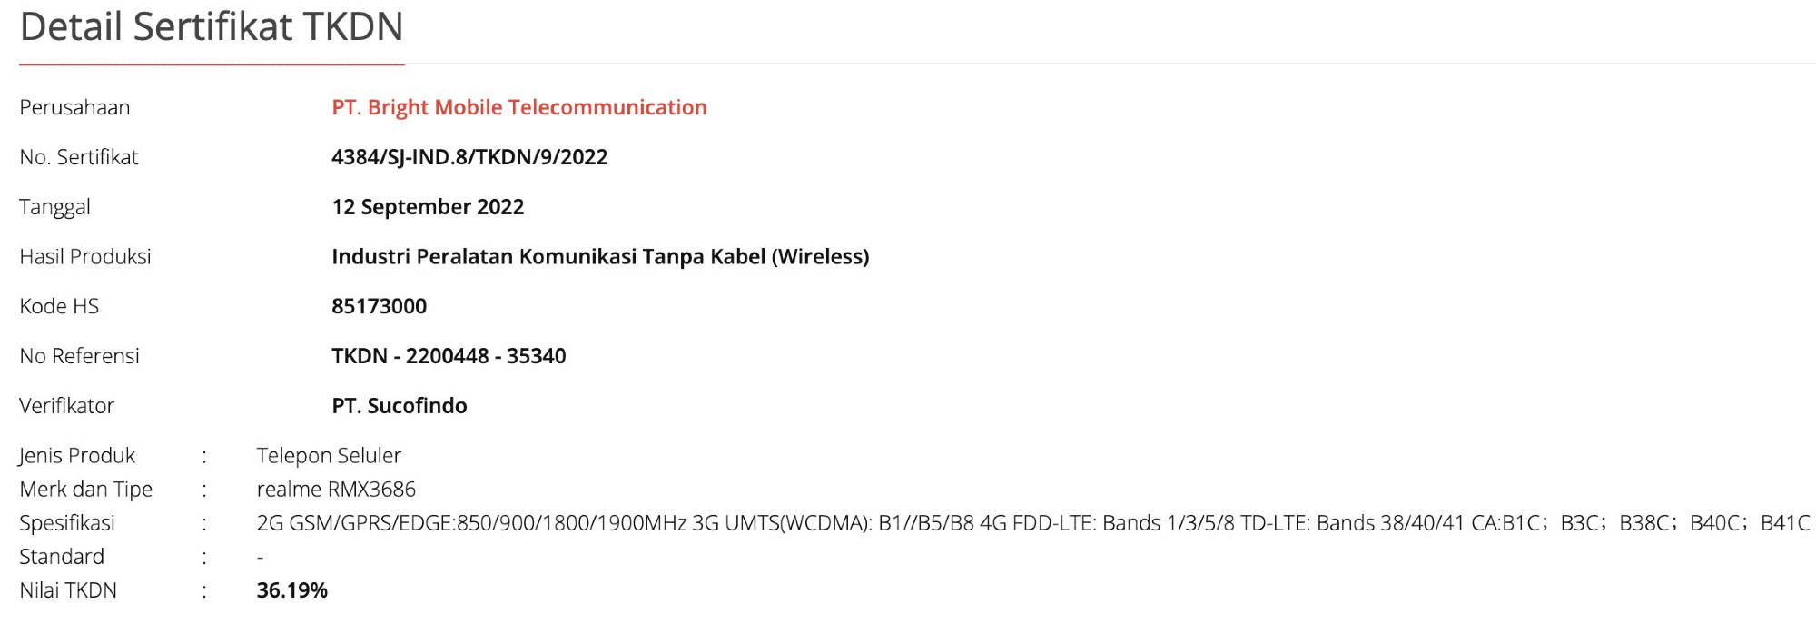Click the date 12 September 2022
The width and height of the screenshot is (1816, 624).
(x=428, y=207)
